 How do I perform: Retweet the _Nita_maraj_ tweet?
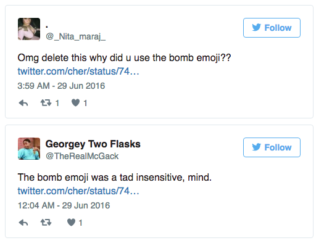click(46, 102)
